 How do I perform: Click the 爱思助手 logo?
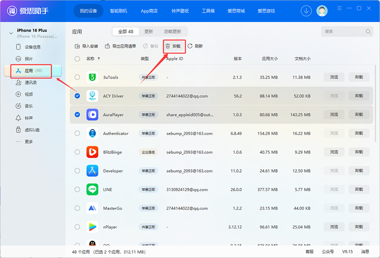click(x=27, y=11)
